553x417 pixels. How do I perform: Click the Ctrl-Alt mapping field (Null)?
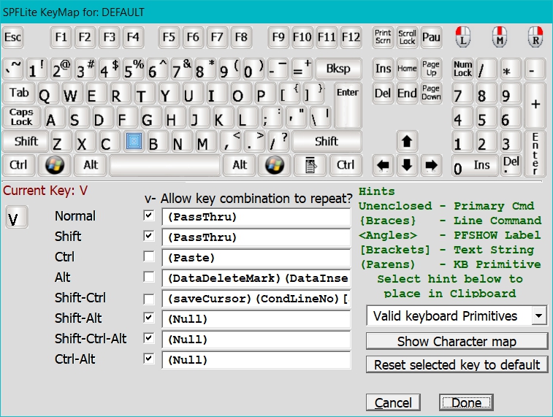pos(256,359)
